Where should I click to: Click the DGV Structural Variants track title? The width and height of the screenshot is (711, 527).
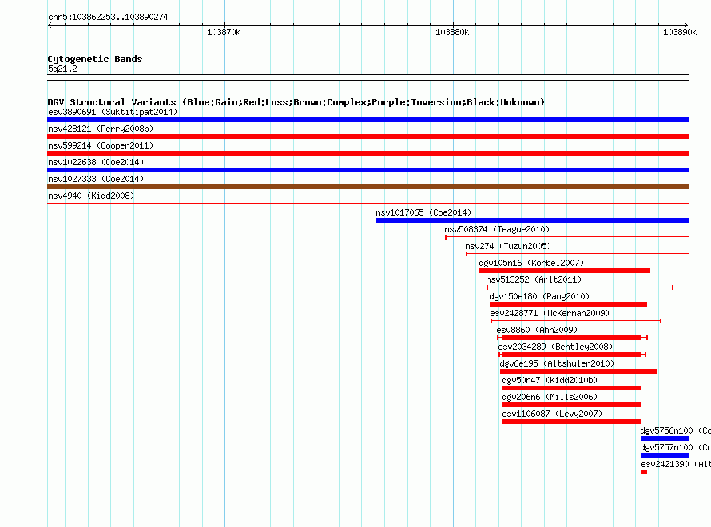click(x=296, y=102)
